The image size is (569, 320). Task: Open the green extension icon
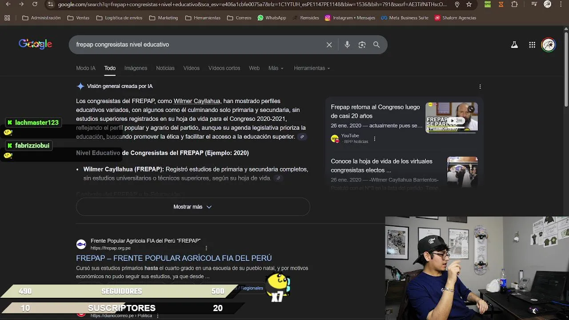(x=488, y=4)
